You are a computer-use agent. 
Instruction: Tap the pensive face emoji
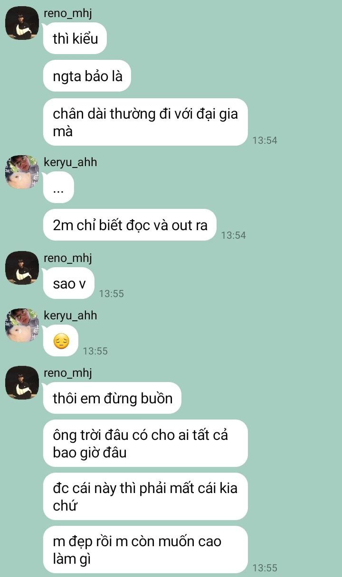pos(61,341)
